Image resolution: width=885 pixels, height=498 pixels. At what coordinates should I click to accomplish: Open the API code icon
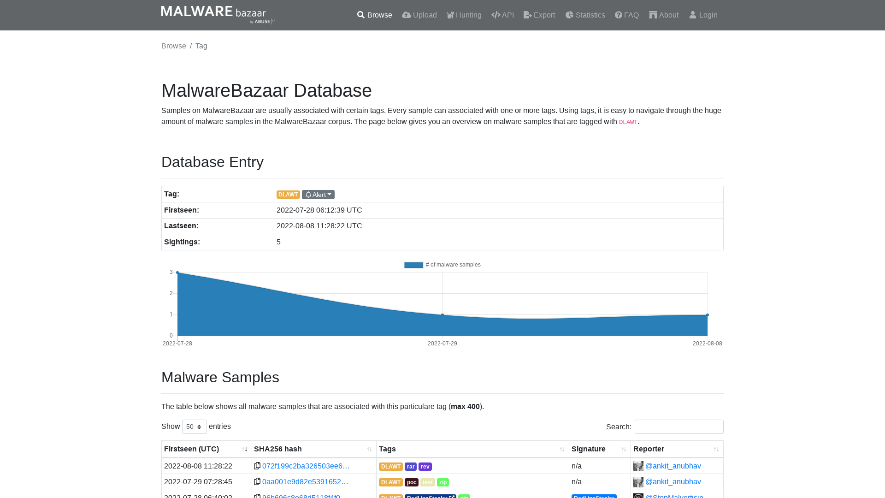coord(496,15)
